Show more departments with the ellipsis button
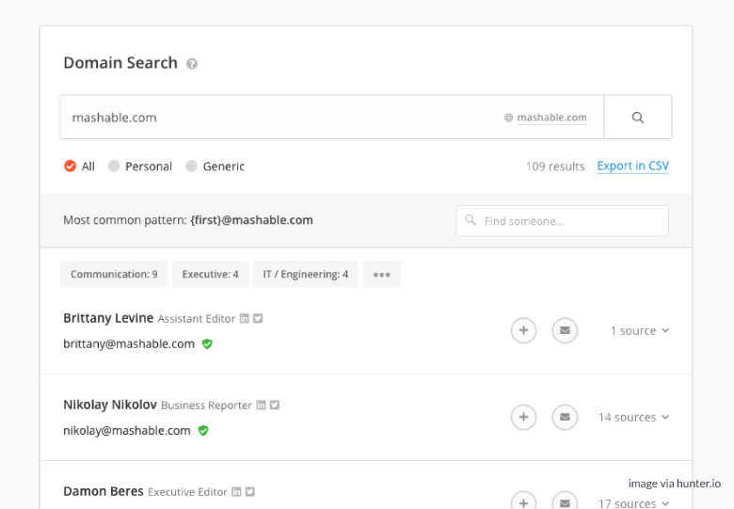This screenshot has height=509, width=734. click(381, 274)
